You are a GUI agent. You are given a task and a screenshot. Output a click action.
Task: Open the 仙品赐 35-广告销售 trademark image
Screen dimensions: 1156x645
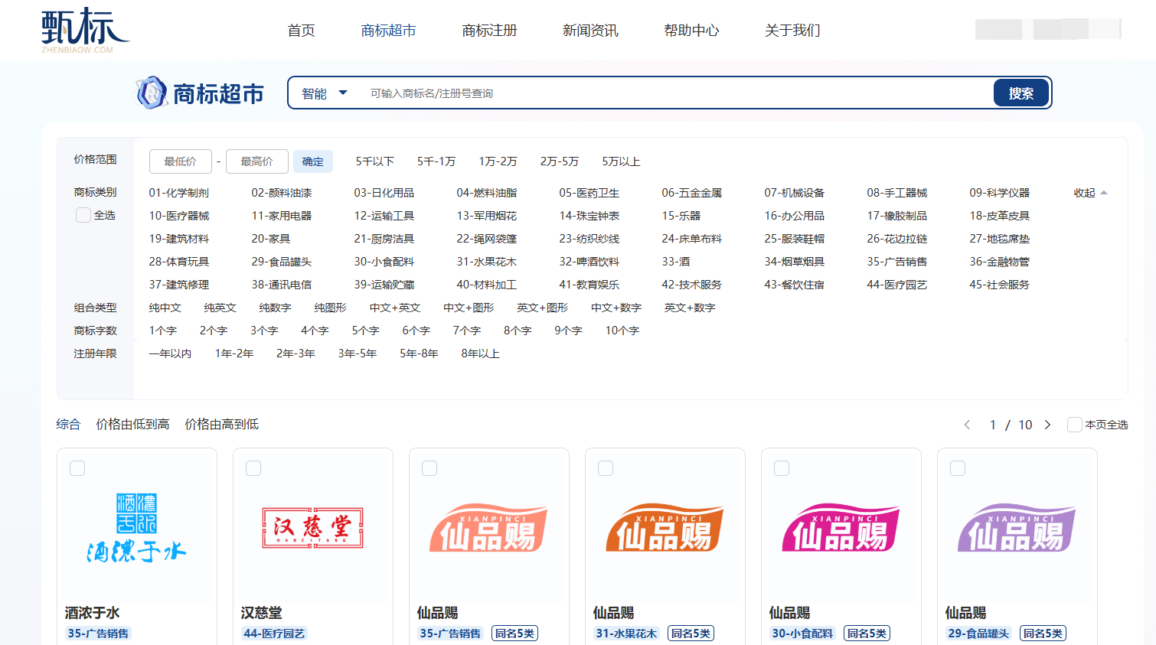click(488, 528)
